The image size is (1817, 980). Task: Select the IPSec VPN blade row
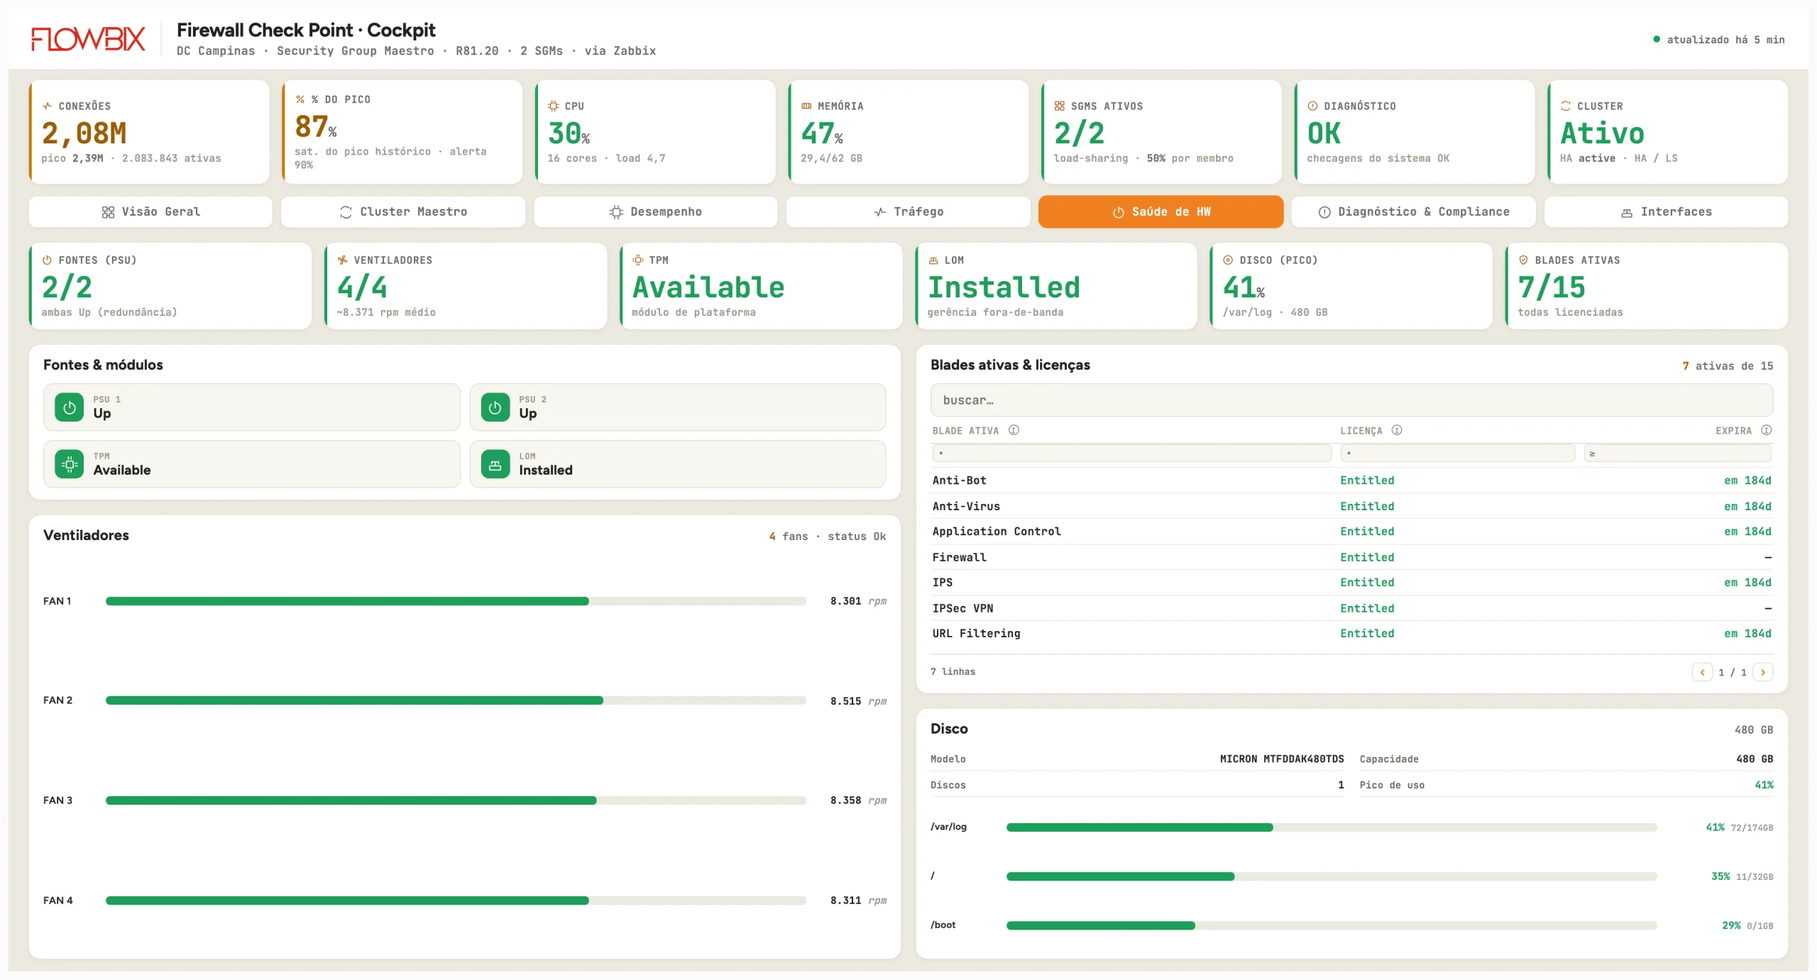pyautogui.click(x=1351, y=608)
